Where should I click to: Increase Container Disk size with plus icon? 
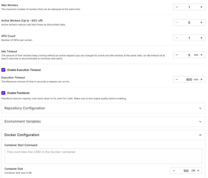[198, 170]
